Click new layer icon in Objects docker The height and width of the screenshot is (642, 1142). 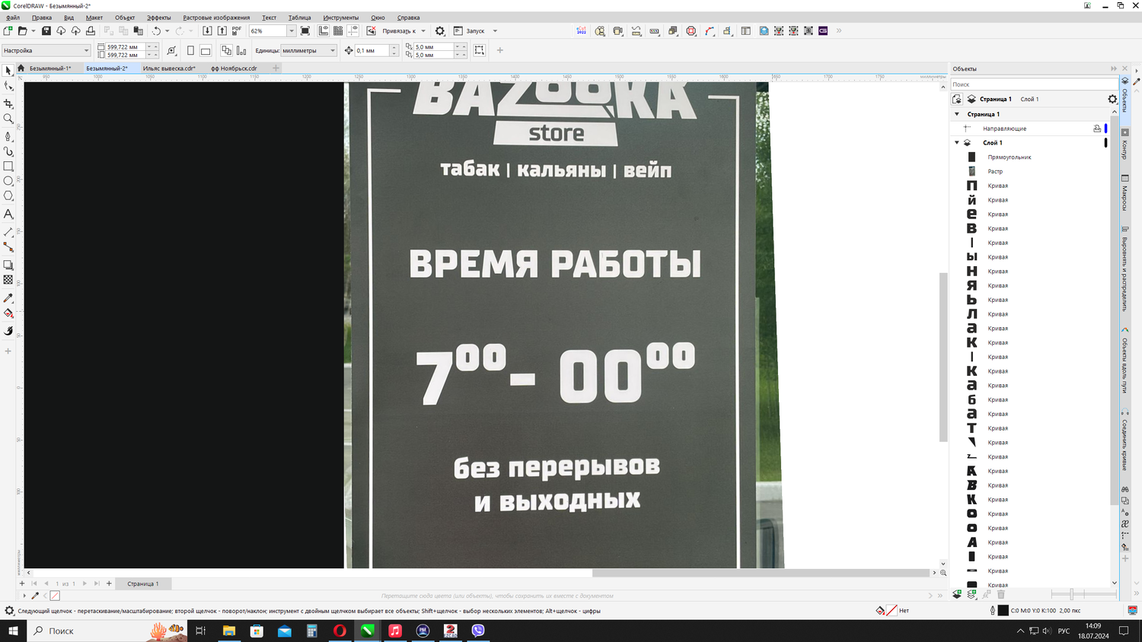(957, 595)
